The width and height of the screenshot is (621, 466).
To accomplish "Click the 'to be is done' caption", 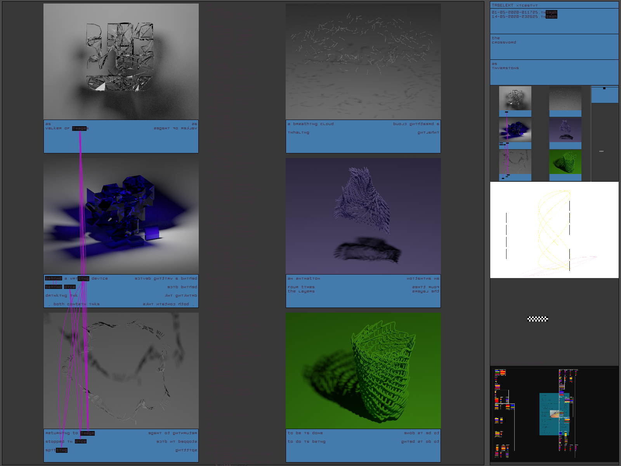I will 305,433.
